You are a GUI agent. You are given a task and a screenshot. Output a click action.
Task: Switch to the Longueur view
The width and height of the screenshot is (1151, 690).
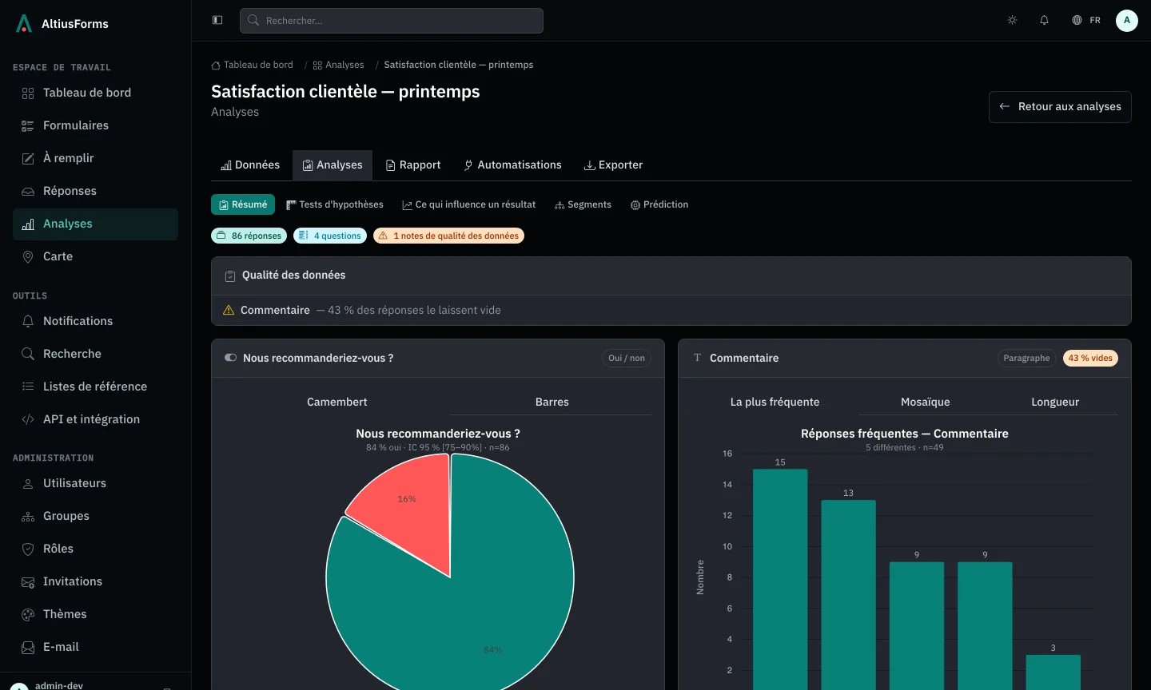click(x=1055, y=402)
